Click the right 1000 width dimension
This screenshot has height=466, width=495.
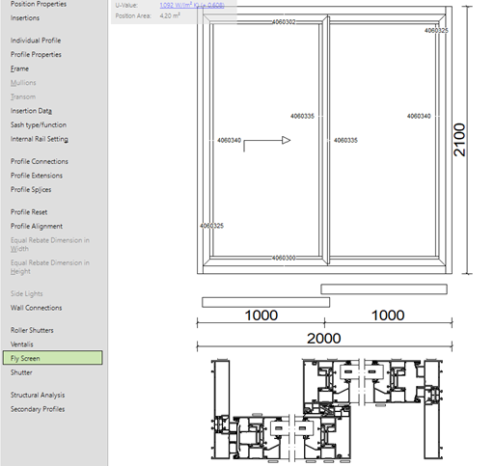point(388,315)
